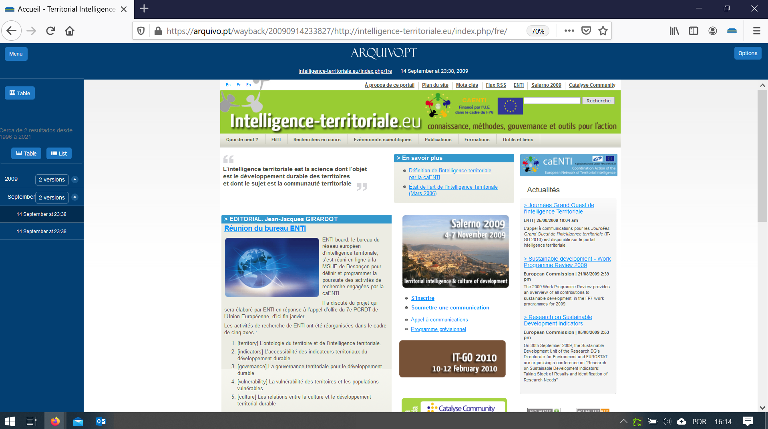Open the Plan du site link

[435, 85]
